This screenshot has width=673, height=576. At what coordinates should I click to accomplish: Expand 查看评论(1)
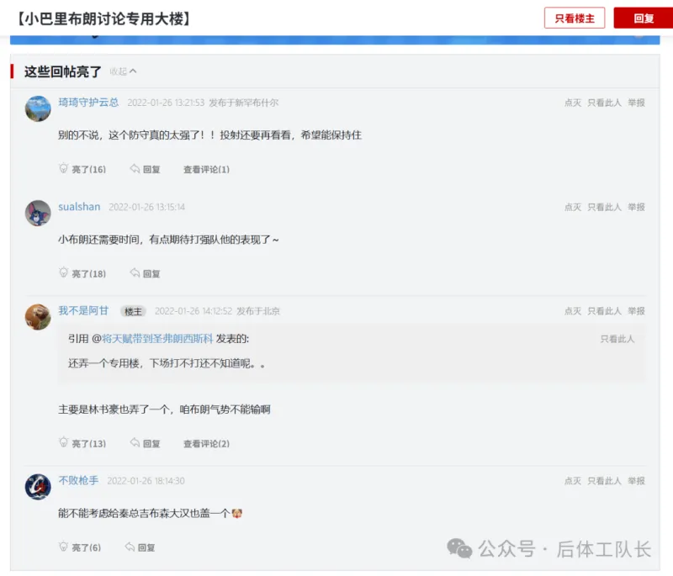point(206,169)
